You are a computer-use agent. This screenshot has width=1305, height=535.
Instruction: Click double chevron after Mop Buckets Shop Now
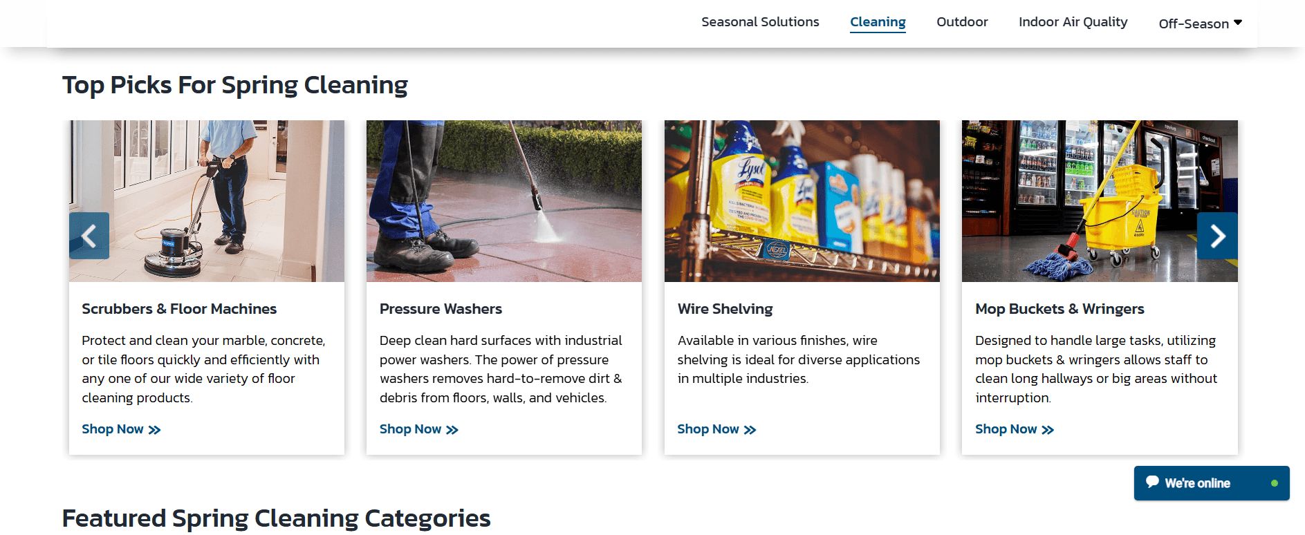click(1048, 430)
